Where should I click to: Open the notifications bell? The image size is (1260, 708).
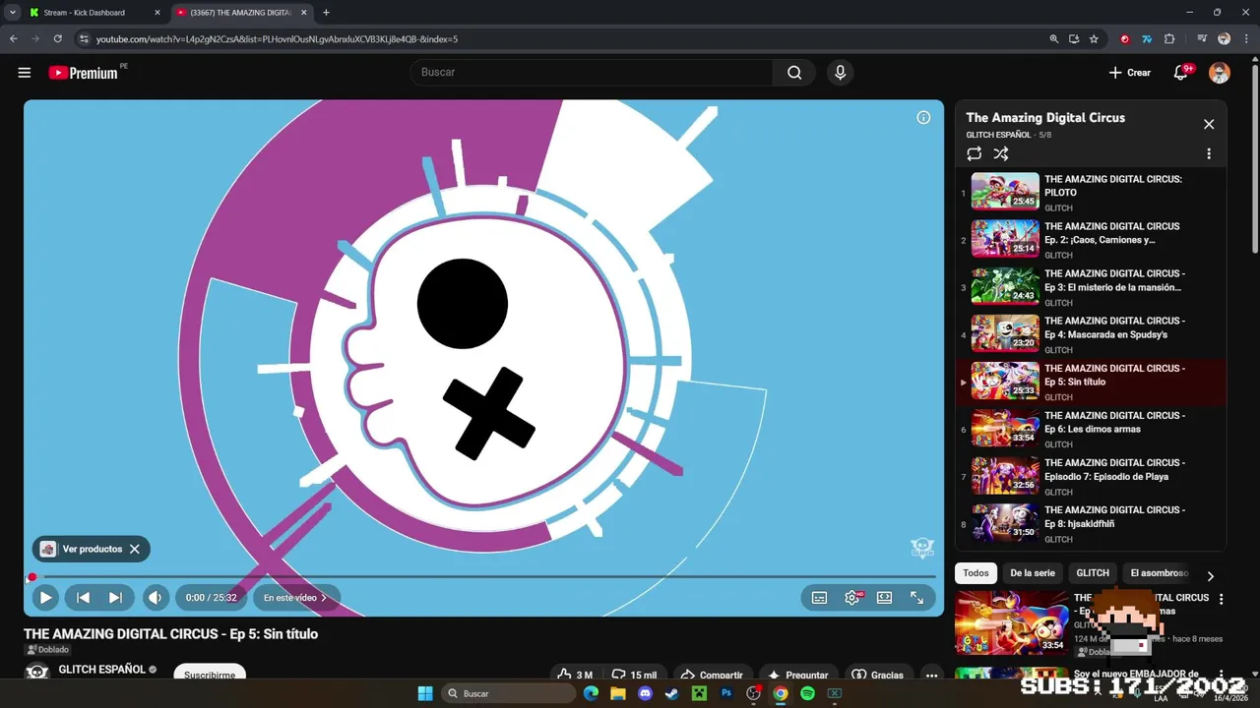(x=1181, y=73)
